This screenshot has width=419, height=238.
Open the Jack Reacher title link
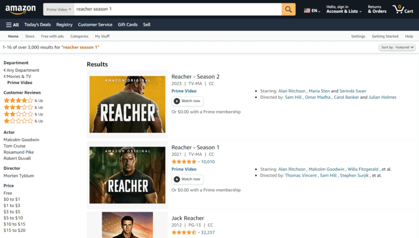click(188, 218)
